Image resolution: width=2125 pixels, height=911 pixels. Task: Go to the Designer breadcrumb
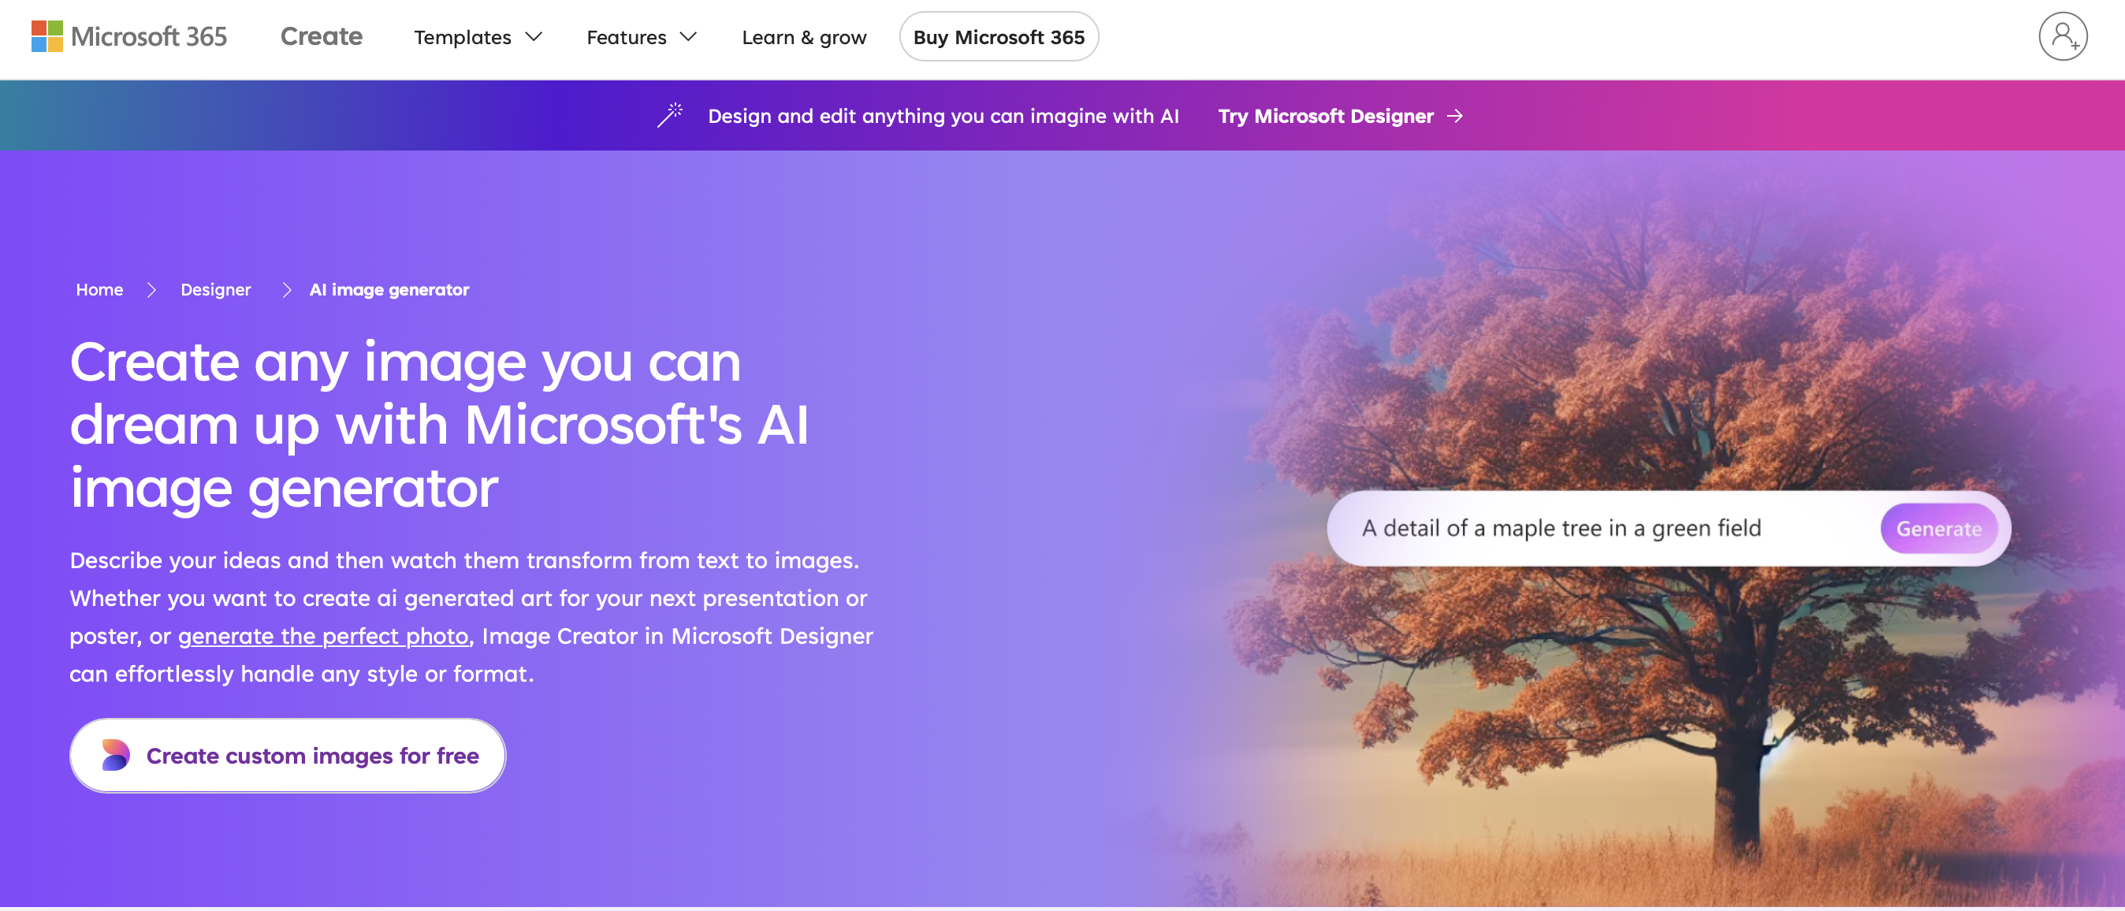215,290
